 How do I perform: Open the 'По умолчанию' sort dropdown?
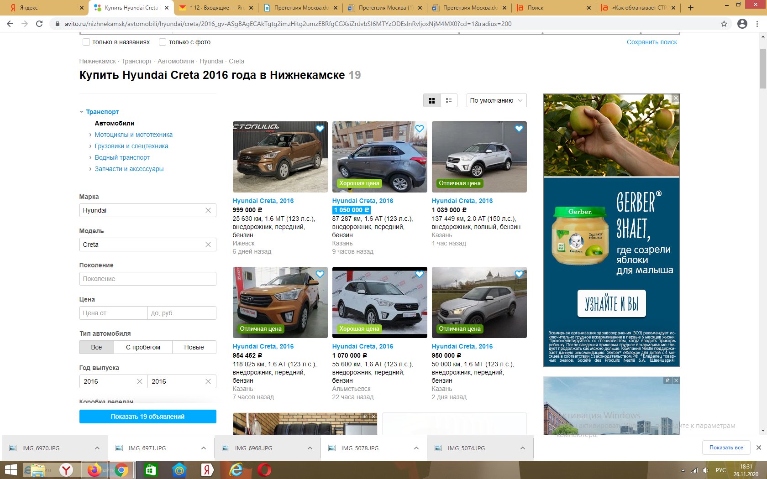click(x=496, y=100)
